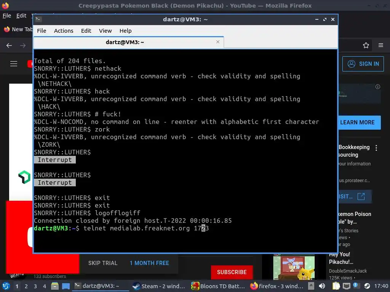The height and width of the screenshot is (292, 390).
Task: Click the us.prorateer.c... ad URL
Action: point(354,181)
